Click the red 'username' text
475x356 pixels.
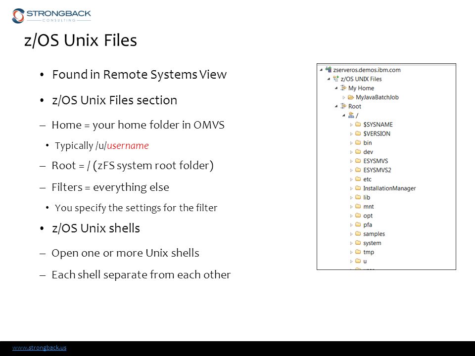[x=128, y=145]
